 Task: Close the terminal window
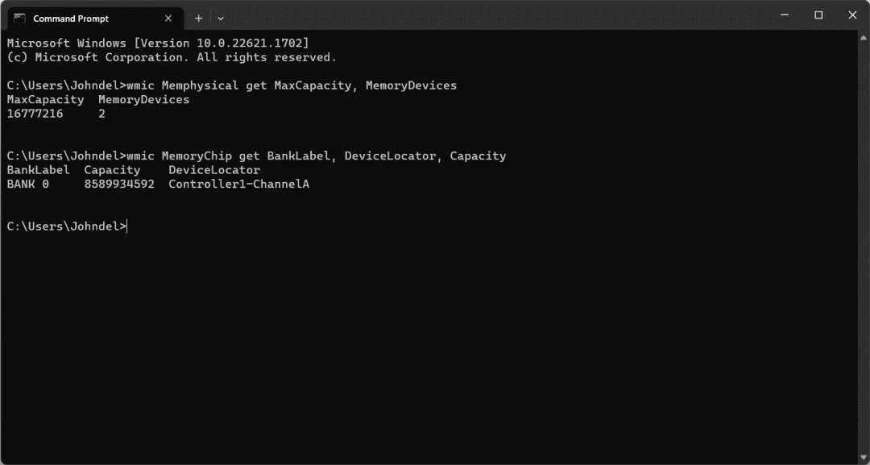(x=852, y=15)
